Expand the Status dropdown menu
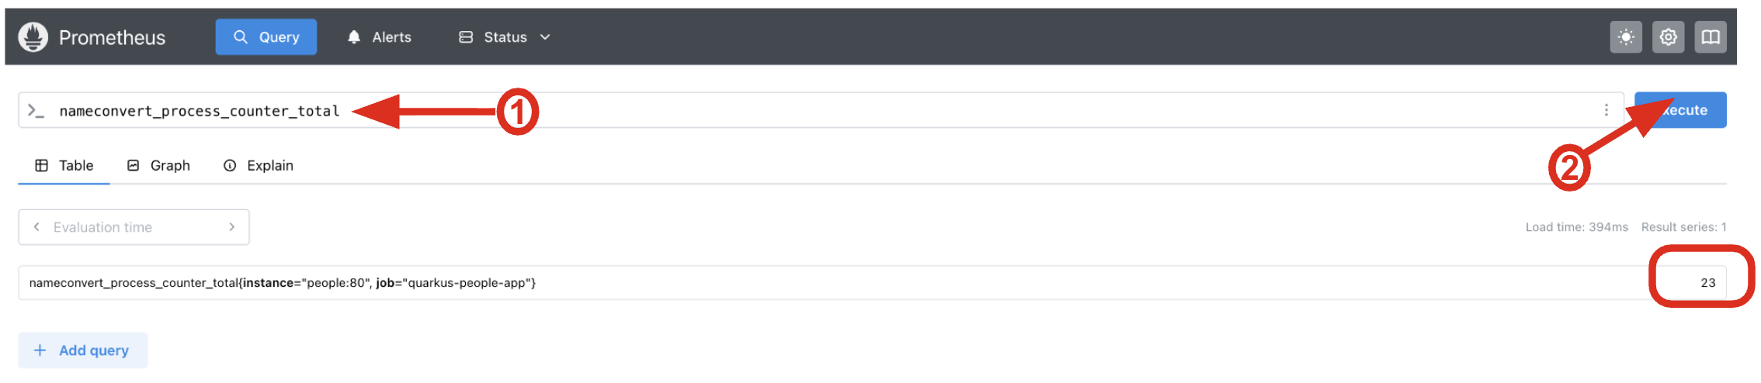1761x383 pixels. pyautogui.click(x=505, y=37)
